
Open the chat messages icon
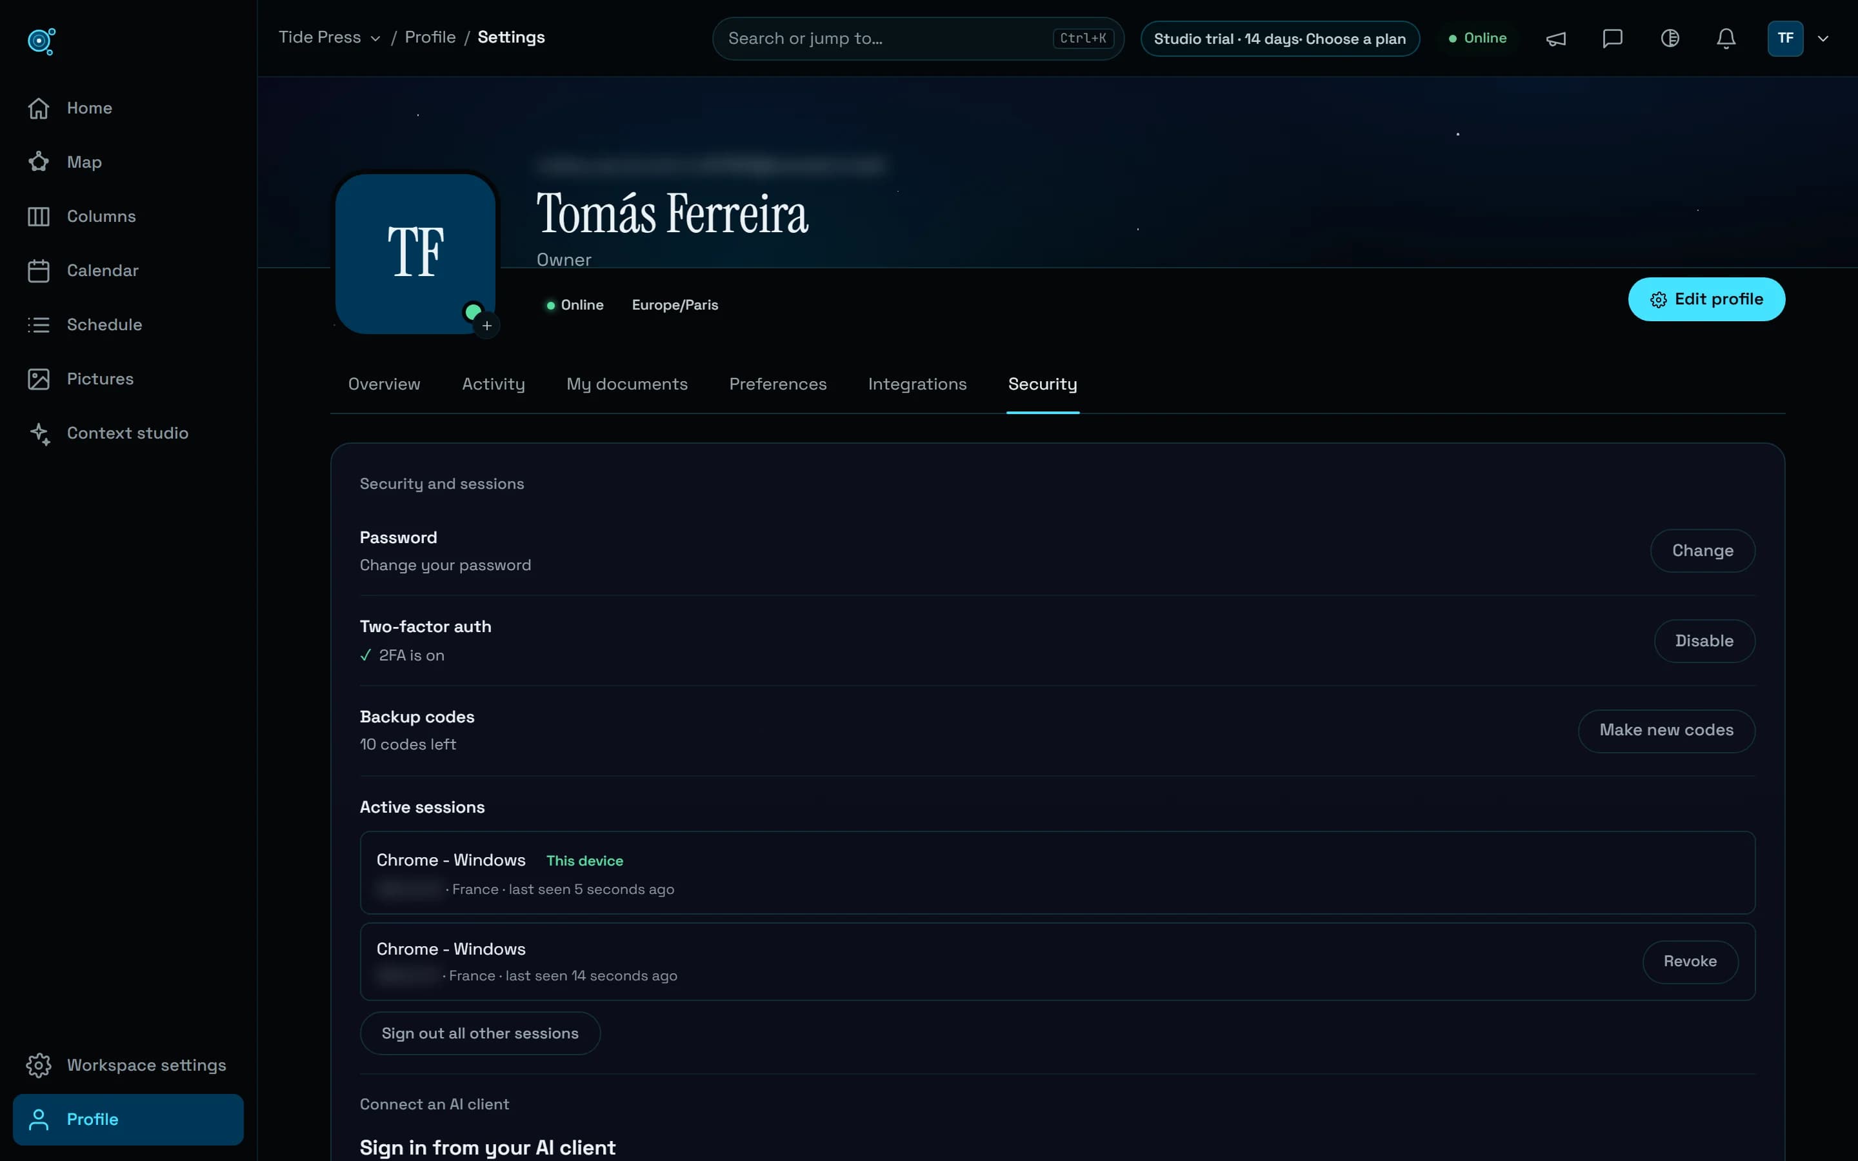coord(1612,39)
